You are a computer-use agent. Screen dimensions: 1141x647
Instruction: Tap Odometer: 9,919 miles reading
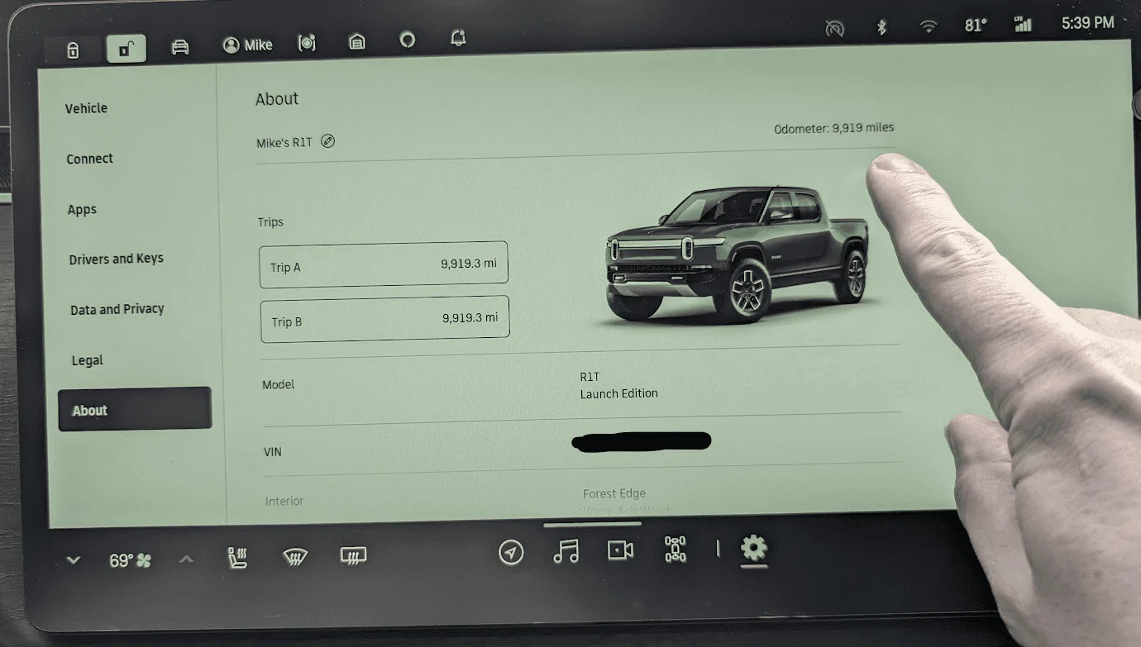pos(833,128)
